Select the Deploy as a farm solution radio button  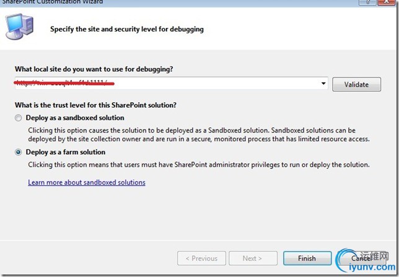(x=20, y=152)
